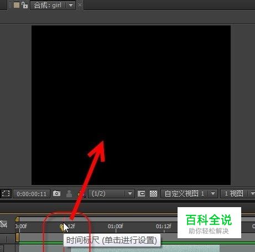Image resolution: width=255 pixels, height=252 pixels.
Task: Take a snapshot with the camera icon
Action: pos(56,193)
